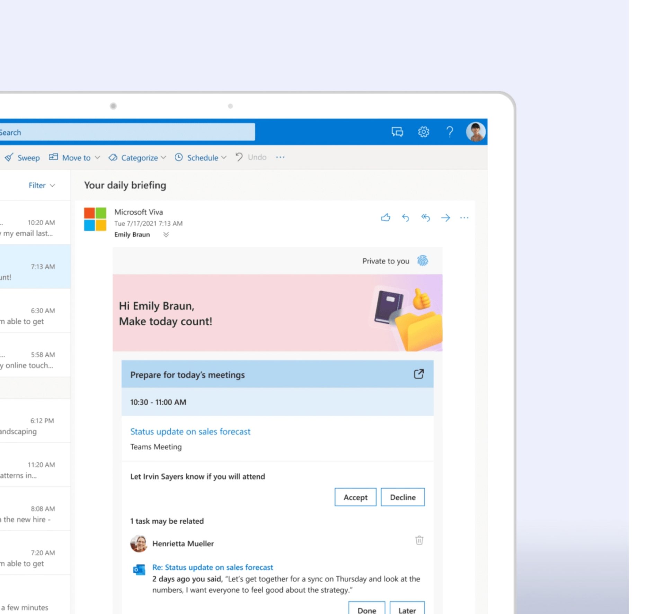Expand recipient details chevron by Emily Braun
The width and height of the screenshot is (665, 614).
click(166, 234)
